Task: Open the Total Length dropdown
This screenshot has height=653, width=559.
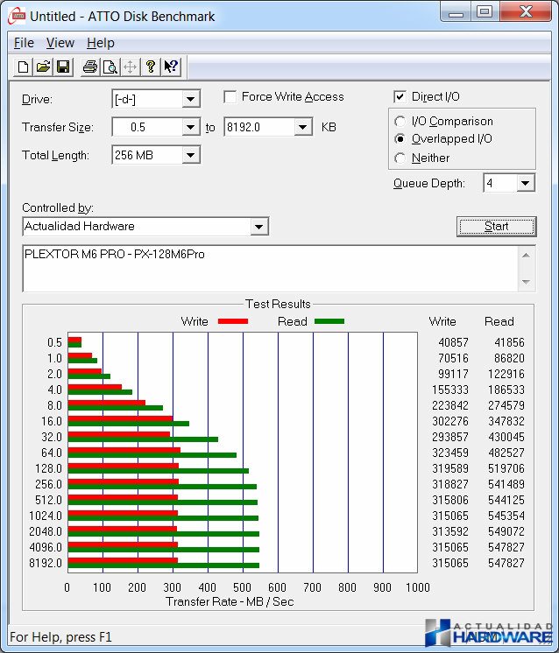Action: [x=191, y=156]
